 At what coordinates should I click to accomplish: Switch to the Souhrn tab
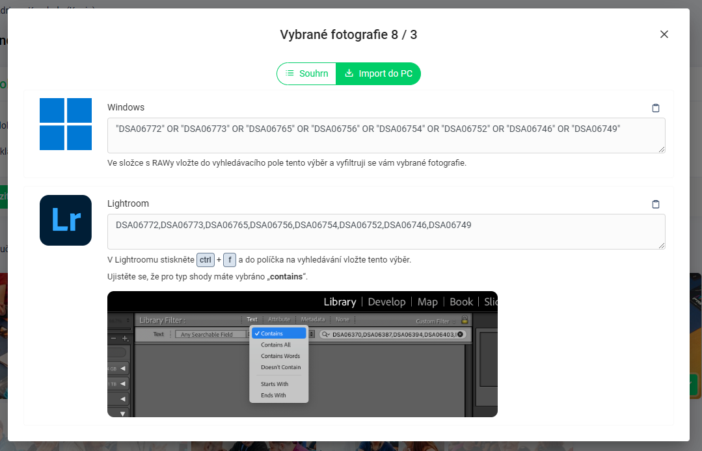click(x=306, y=73)
